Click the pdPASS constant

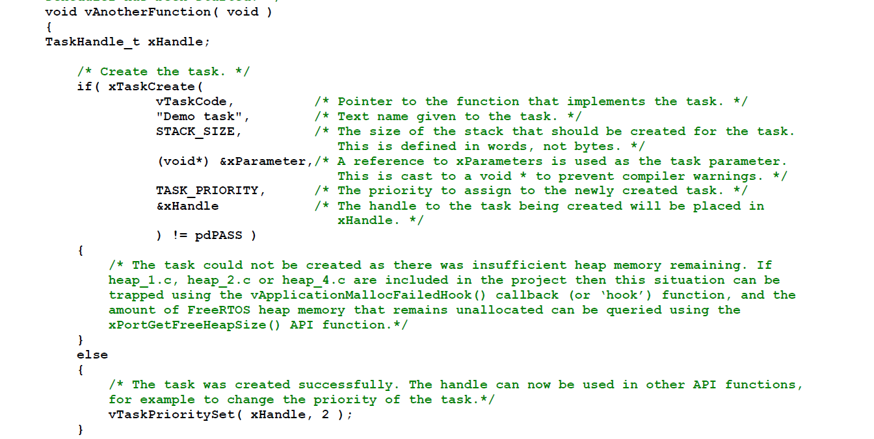(218, 235)
